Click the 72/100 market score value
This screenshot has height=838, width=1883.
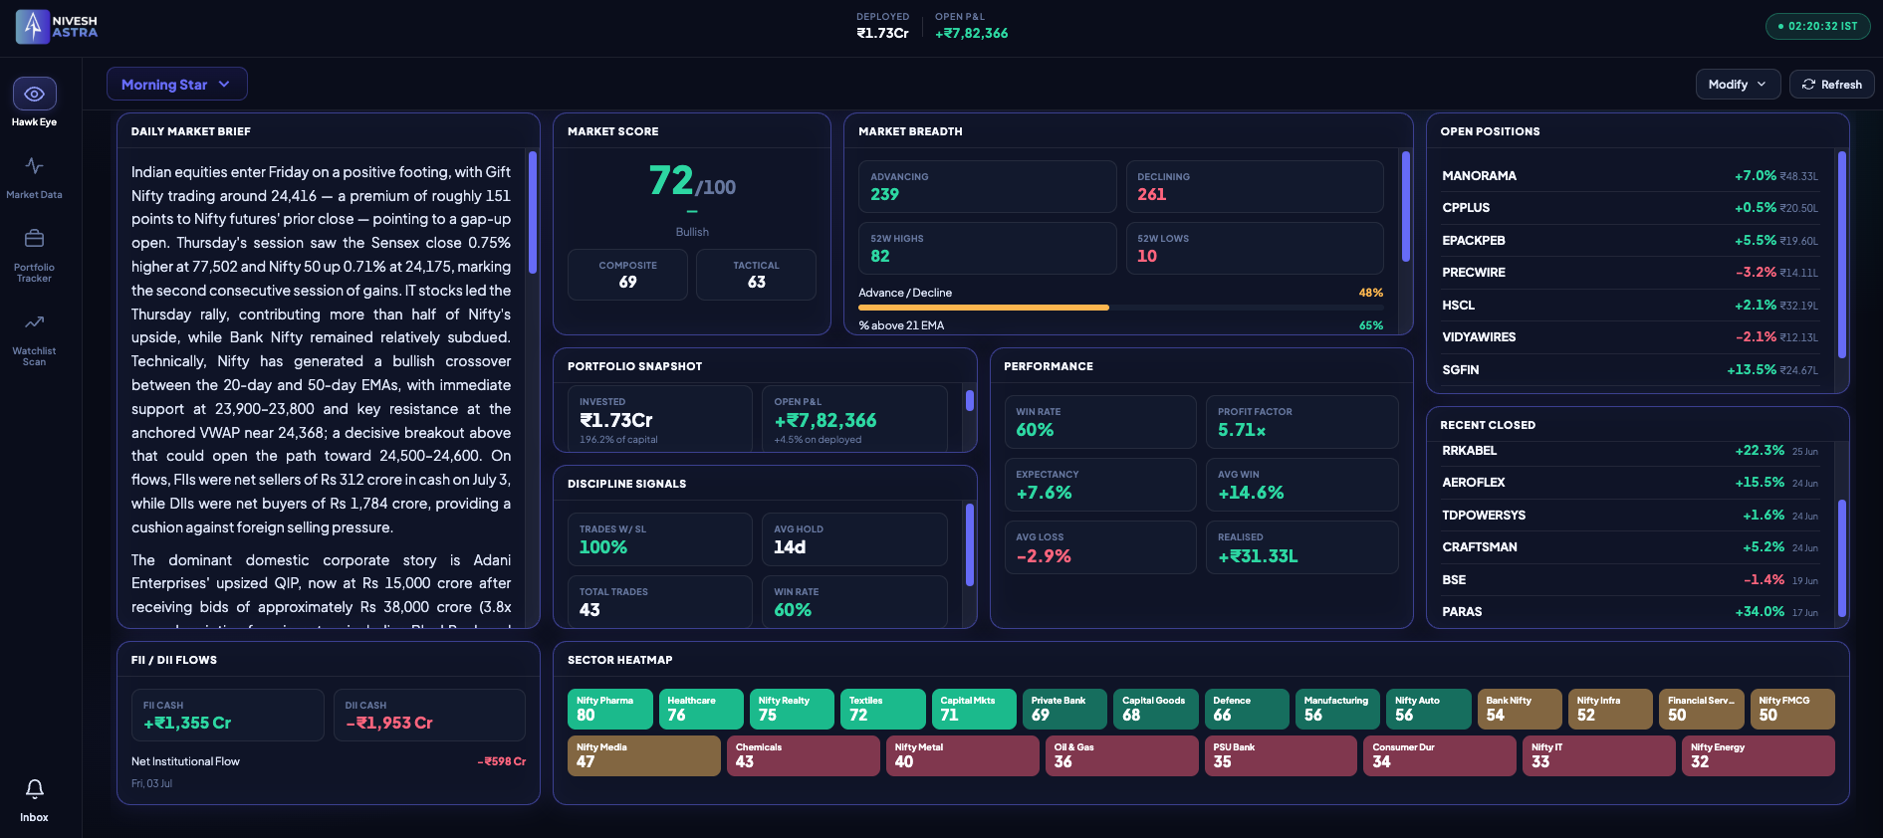point(692,181)
